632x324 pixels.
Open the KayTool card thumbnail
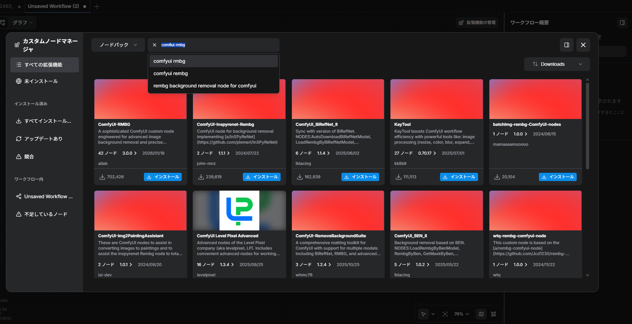pyautogui.click(x=437, y=99)
